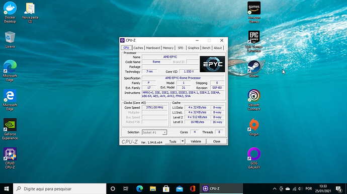Open Cortana circle in taskbar
The height and width of the screenshot is (194, 347).
coord(113,188)
